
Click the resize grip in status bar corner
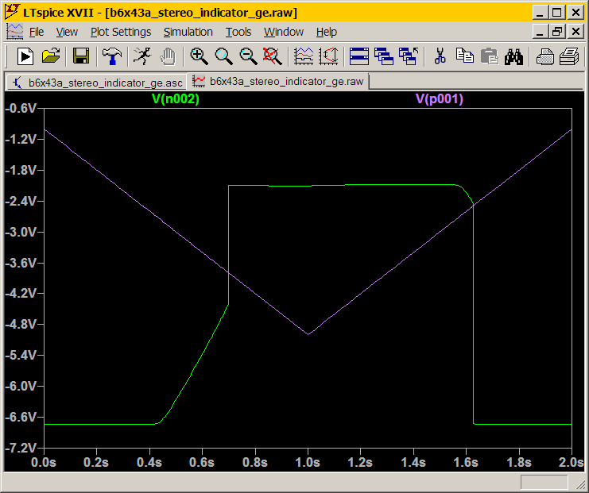[x=579, y=484]
